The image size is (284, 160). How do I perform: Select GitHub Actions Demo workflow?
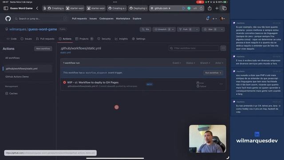point(17,77)
